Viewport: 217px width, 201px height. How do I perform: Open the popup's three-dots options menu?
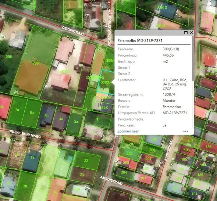pos(186,131)
